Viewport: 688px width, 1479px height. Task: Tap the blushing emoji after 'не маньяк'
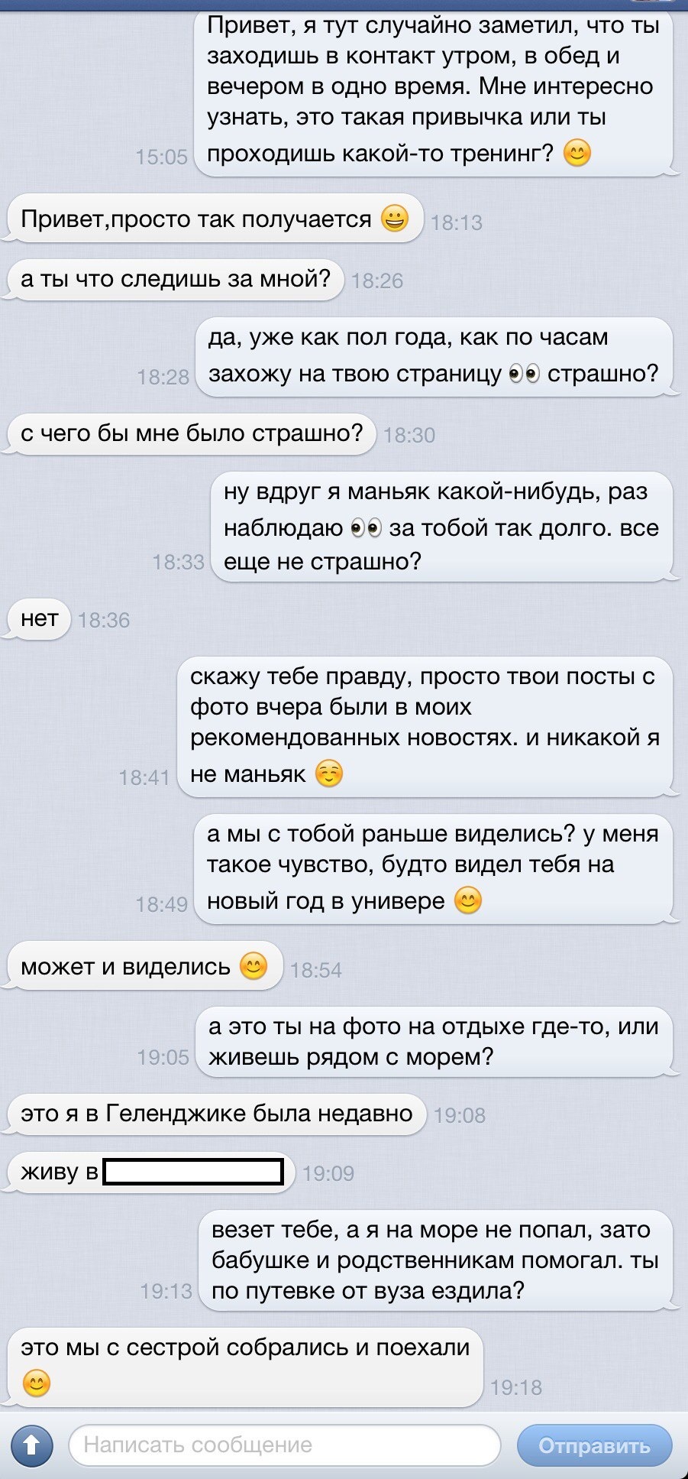tap(329, 774)
